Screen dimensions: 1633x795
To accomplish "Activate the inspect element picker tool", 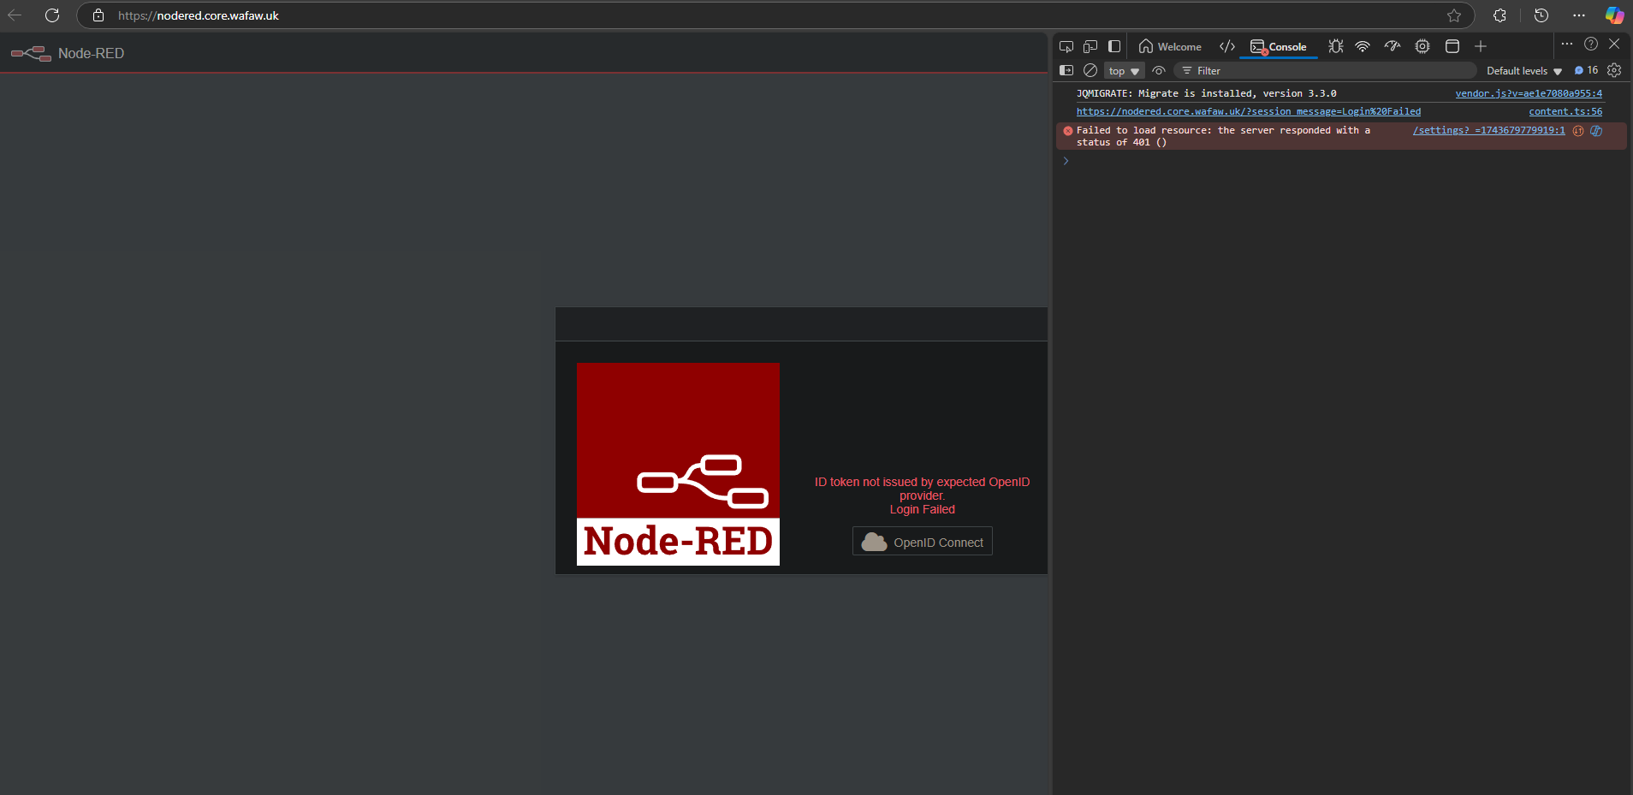I will tap(1066, 46).
